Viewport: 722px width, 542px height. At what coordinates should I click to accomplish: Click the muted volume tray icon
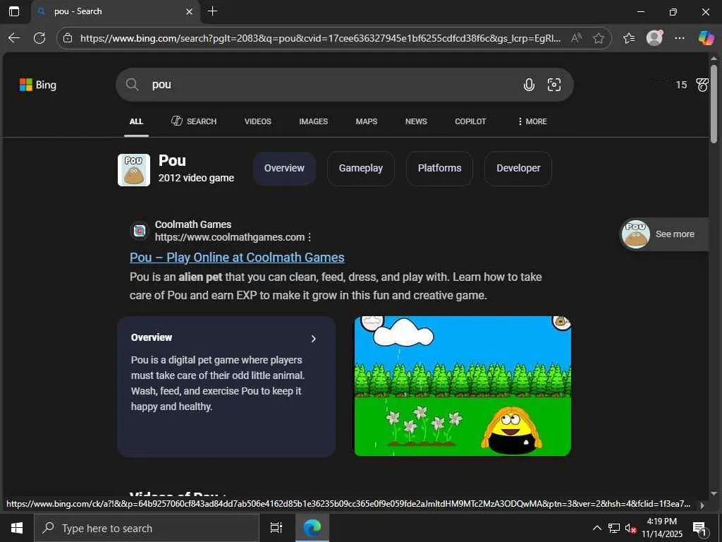(630, 528)
